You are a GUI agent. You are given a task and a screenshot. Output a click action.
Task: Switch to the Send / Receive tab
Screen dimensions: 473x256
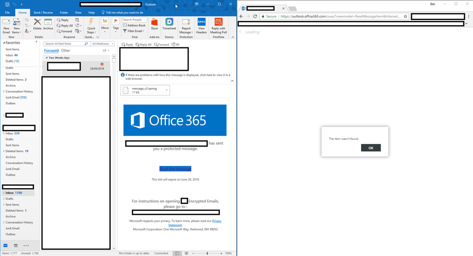[43, 13]
